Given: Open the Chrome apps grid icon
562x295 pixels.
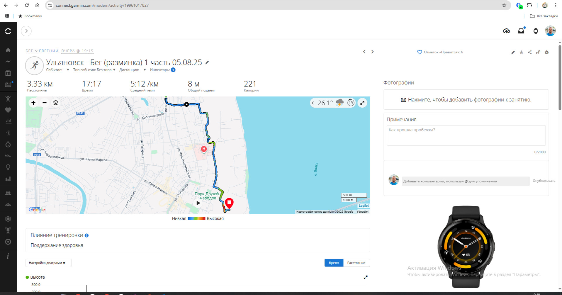Looking at the screenshot, I should click(7, 16).
